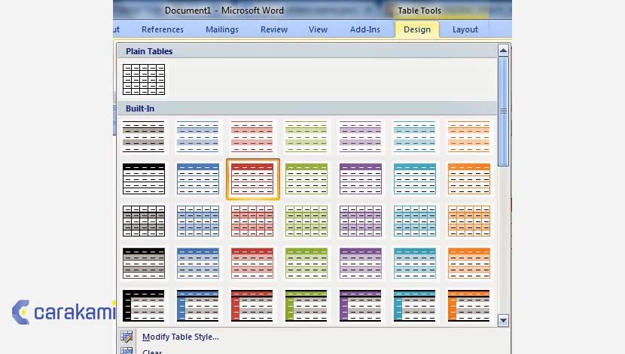Image resolution: width=625 pixels, height=354 pixels.
Task: Apply blue light grid style in third built-in row
Action: point(198,221)
